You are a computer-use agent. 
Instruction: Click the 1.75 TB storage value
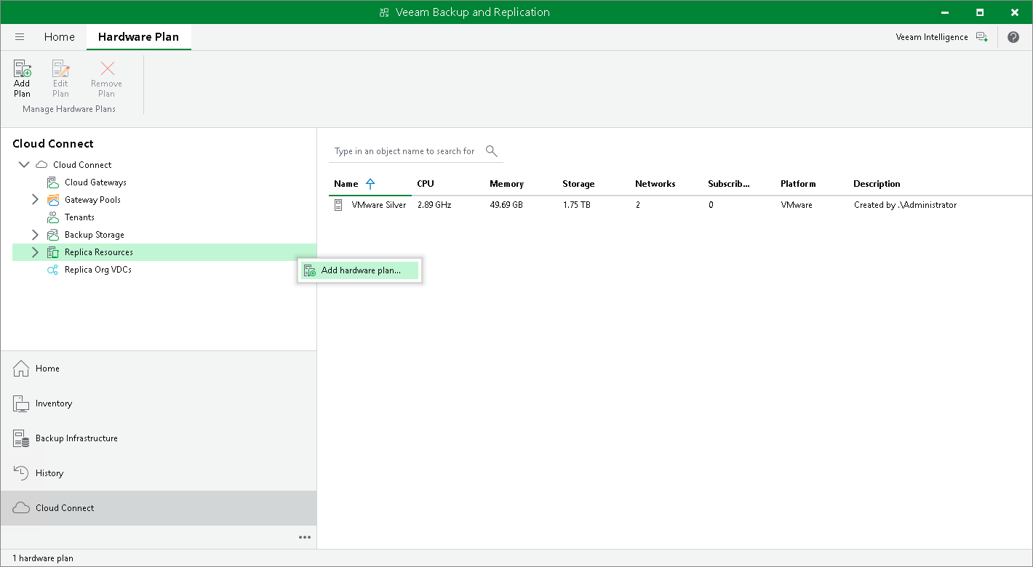(577, 205)
